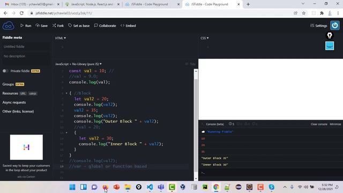Click the Tidy code button
Screen dimensions: 343x193
(x=190, y=64)
